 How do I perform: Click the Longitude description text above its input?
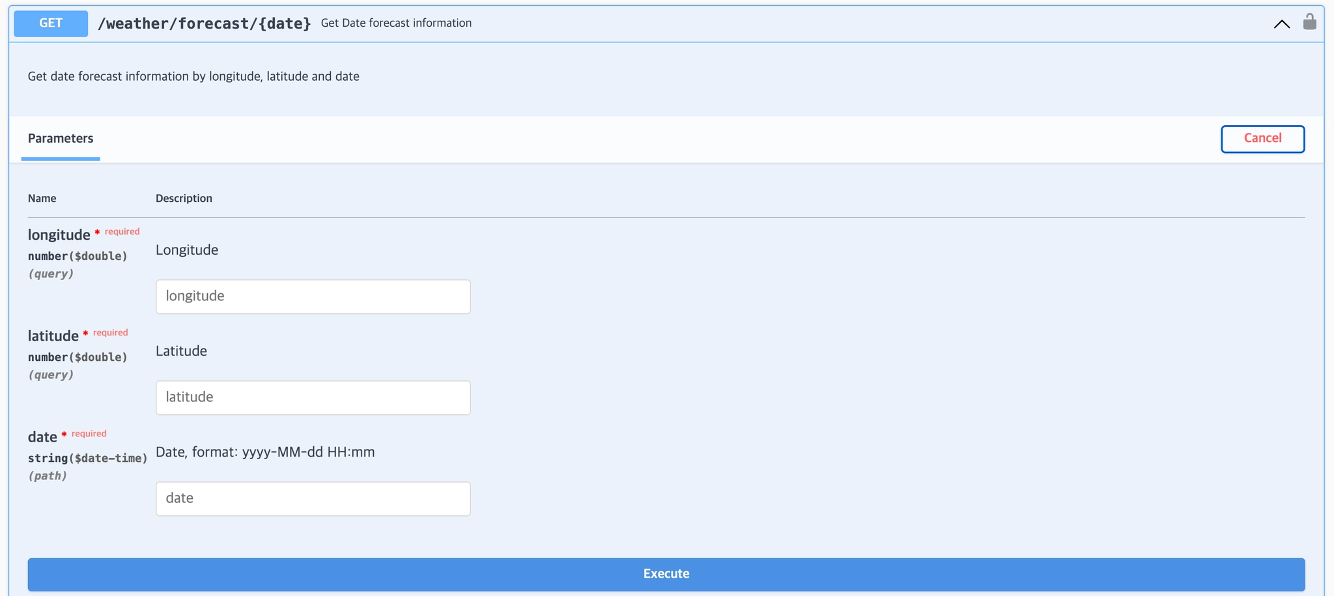pos(187,250)
